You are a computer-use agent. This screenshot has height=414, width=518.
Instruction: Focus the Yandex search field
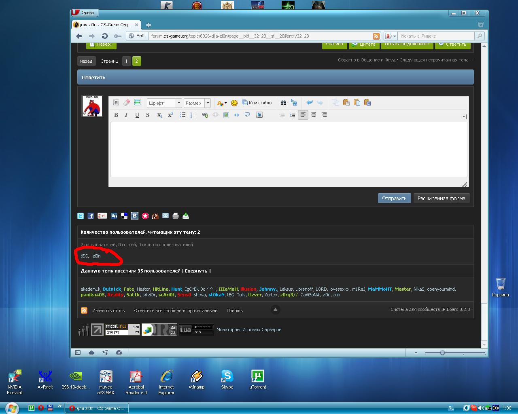pos(435,36)
